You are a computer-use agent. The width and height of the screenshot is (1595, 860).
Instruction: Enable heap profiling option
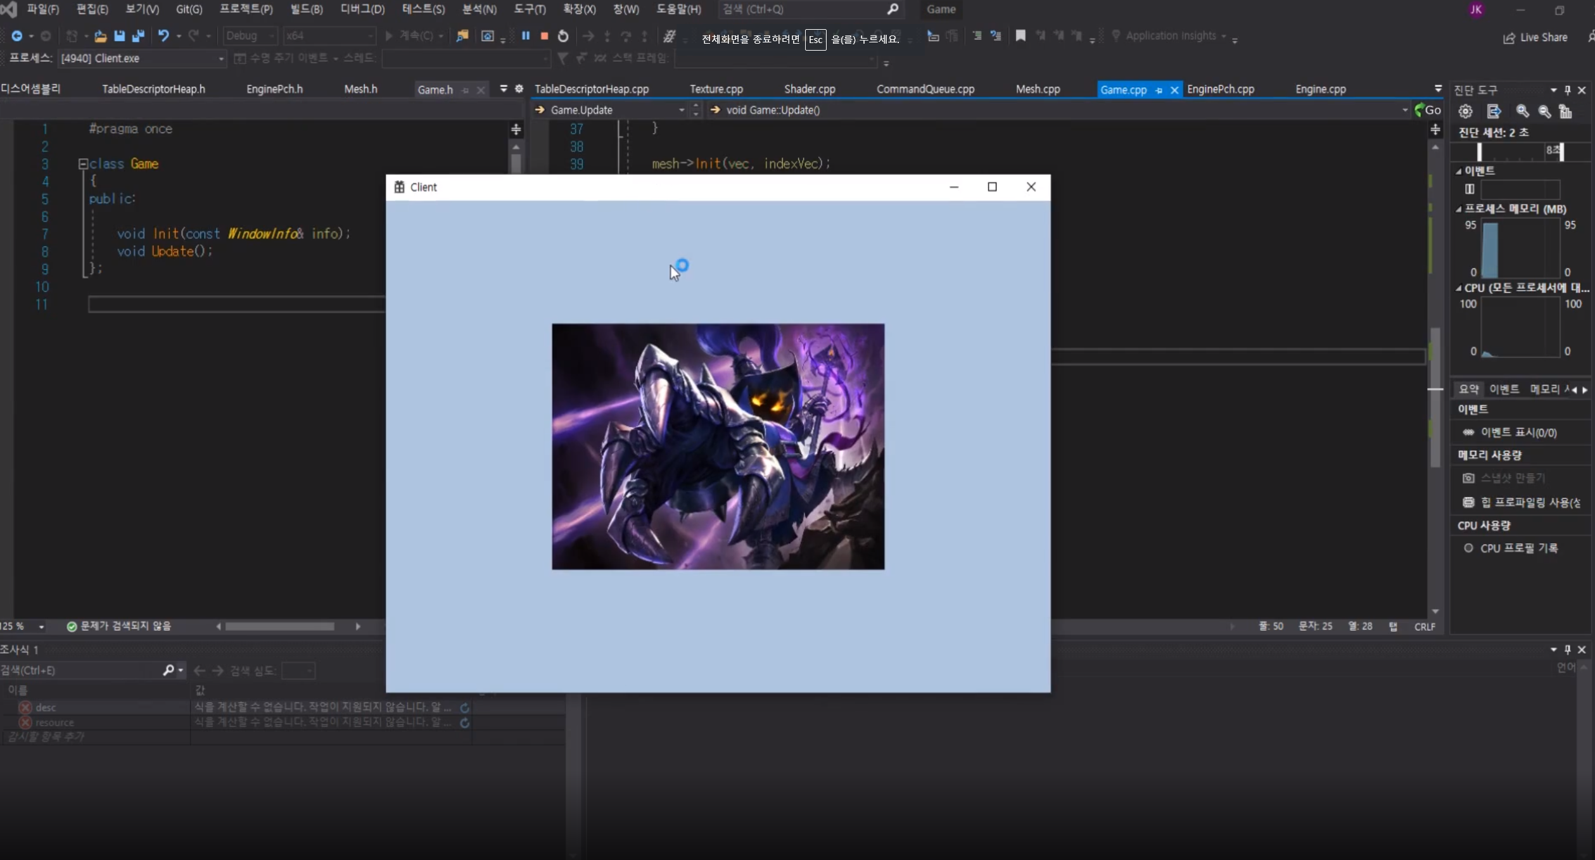pos(1521,502)
